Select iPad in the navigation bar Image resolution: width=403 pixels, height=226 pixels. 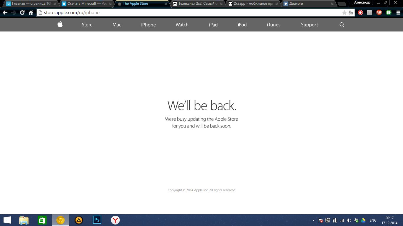[x=213, y=25]
